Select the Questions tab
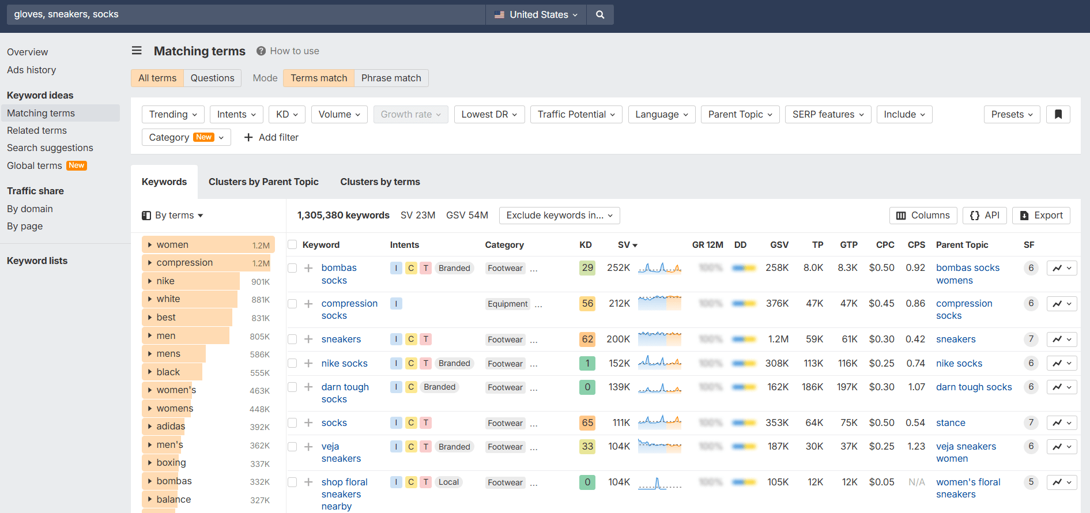The height and width of the screenshot is (513, 1090). point(212,78)
